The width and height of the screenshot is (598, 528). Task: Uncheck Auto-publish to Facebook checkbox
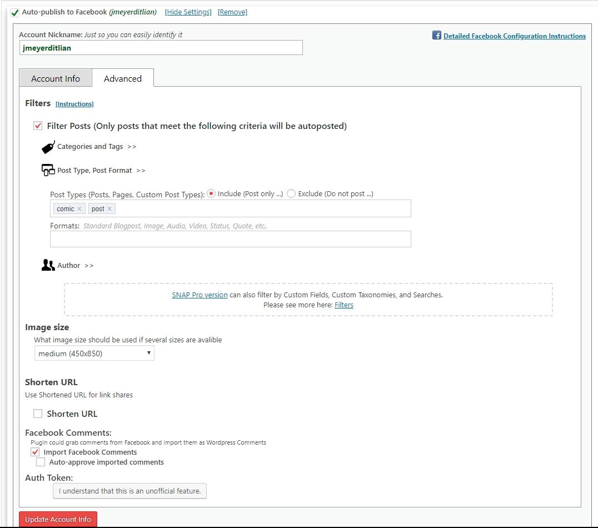(x=15, y=13)
